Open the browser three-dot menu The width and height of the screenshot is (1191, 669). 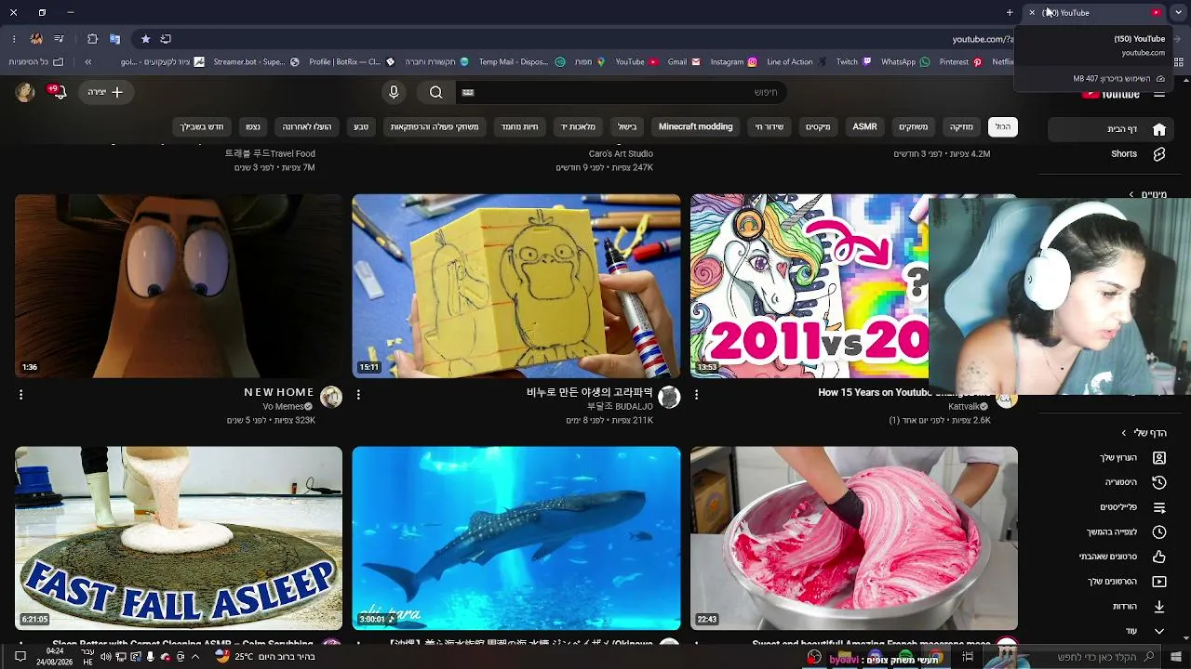tap(14, 39)
